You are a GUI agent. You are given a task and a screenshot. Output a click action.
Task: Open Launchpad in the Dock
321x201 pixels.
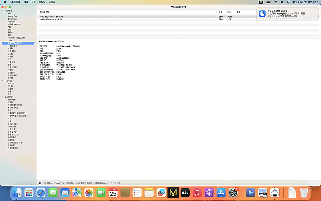click(x=29, y=193)
